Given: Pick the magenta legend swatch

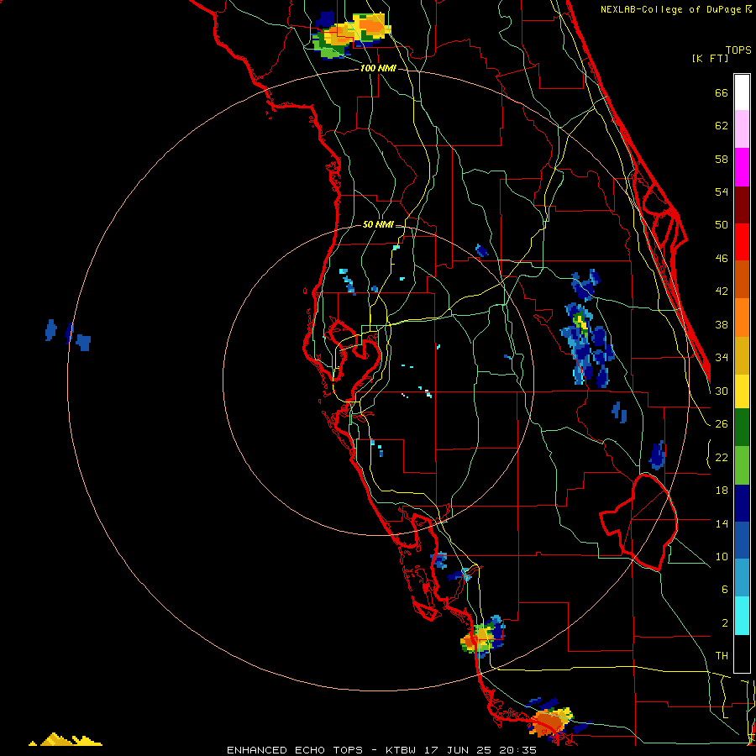Looking at the screenshot, I should (742, 167).
